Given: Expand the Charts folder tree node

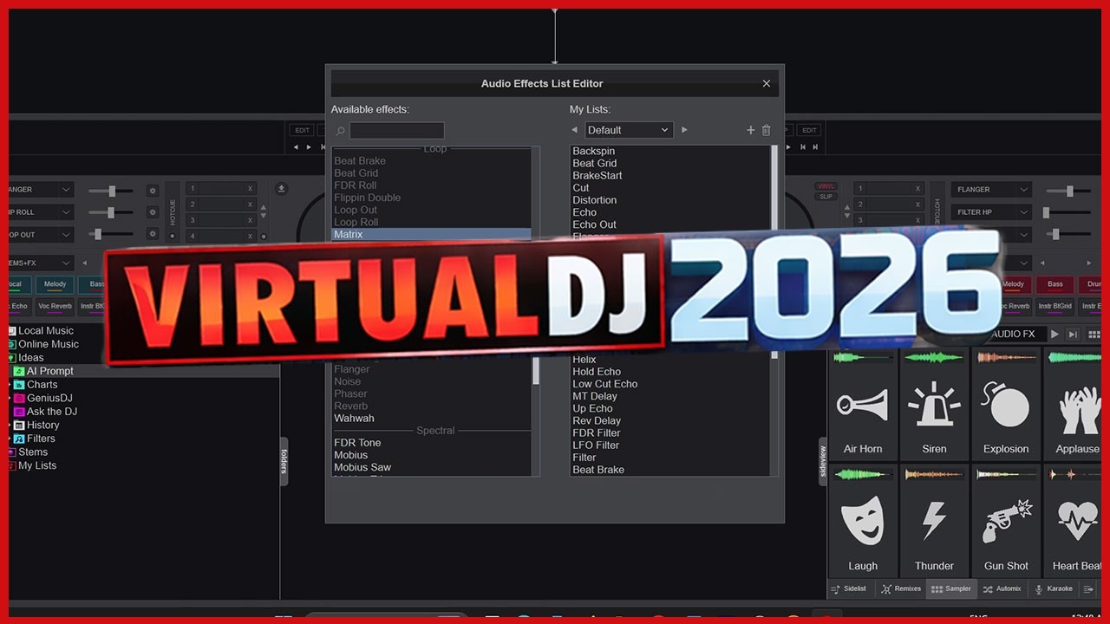Looking at the screenshot, I should 10,385.
